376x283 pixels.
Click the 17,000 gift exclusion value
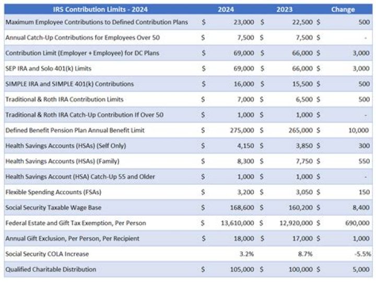click(302, 239)
